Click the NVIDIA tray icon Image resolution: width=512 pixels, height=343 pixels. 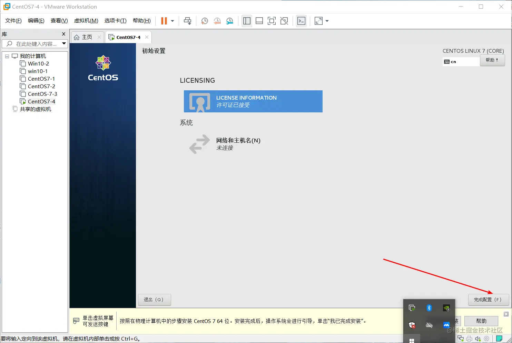[446, 308]
